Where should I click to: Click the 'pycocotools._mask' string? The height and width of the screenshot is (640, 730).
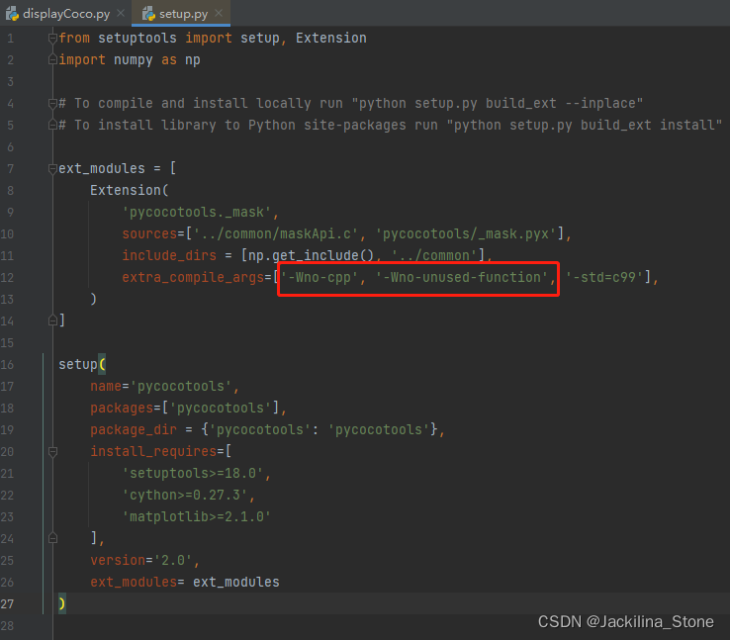coord(197,213)
